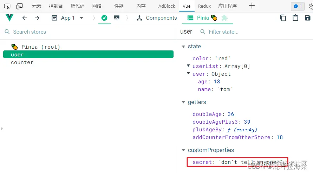Image resolution: width=313 pixels, height=173 pixels.
Task: Click the green plugin puzzle icon
Action: coord(224,18)
